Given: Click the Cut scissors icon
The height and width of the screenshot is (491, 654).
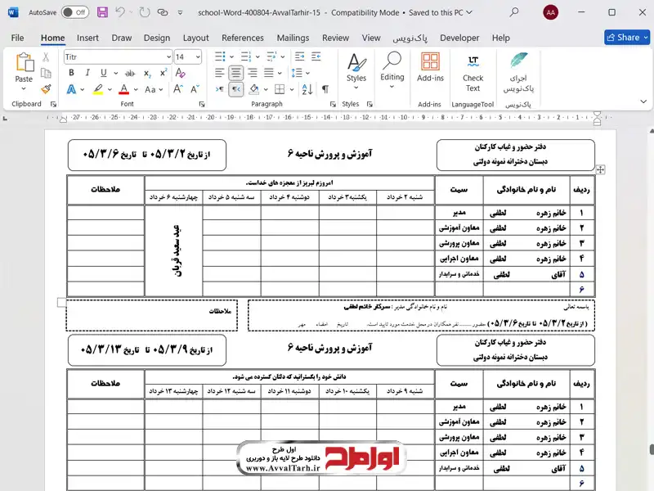Looking at the screenshot, I should pyautogui.click(x=47, y=57).
